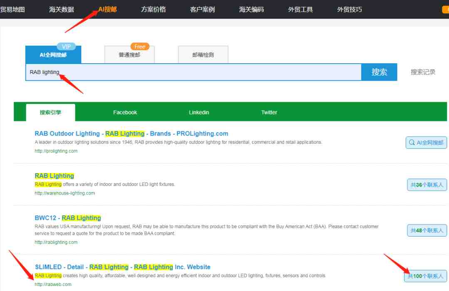Select text 'RAB values USA manufacturing!'
The image size is (449, 291).
click(x=68, y=226)
